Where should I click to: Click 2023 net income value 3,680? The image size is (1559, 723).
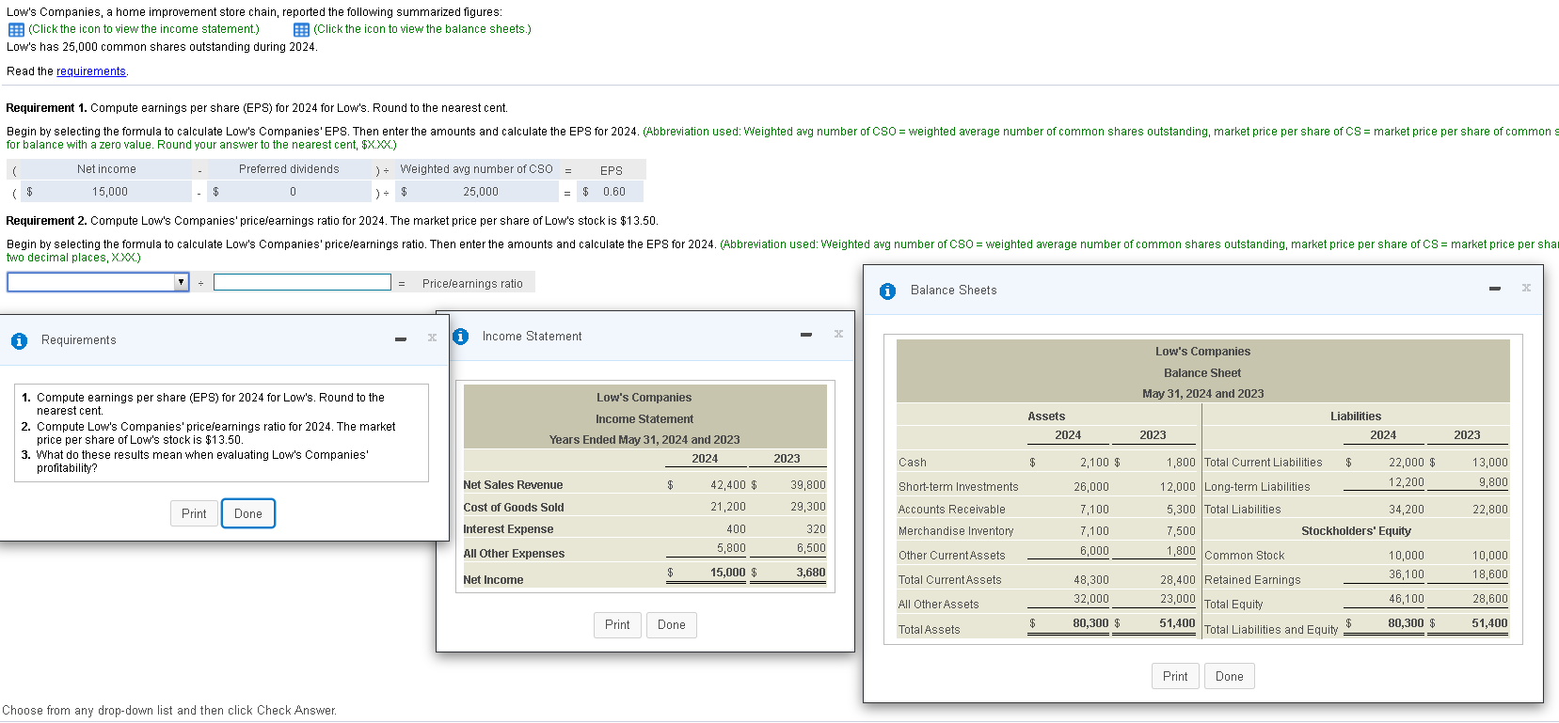coord(811,573)
